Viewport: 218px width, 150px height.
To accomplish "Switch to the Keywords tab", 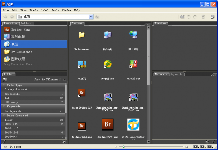I will click(176, 74).
